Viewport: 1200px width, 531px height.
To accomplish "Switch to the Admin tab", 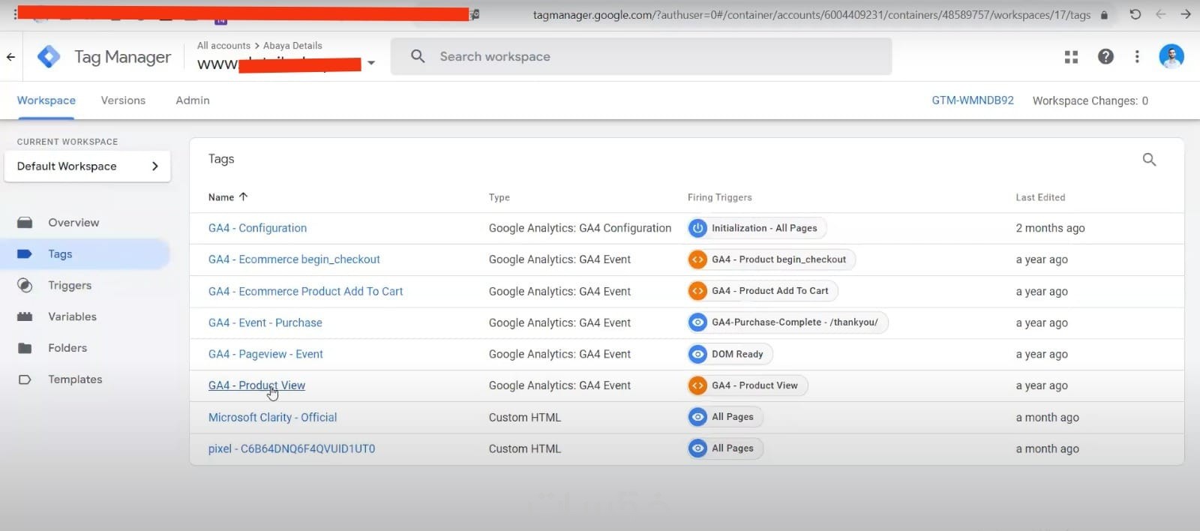I will (x=193, y=100).
